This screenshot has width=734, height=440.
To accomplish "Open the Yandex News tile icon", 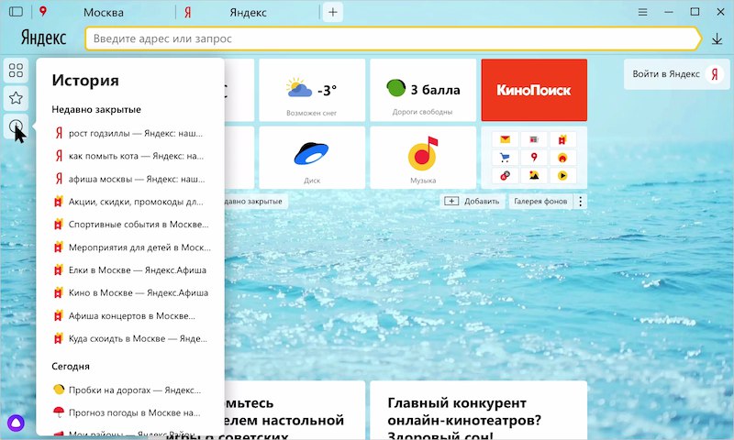I will click(534, 139).
